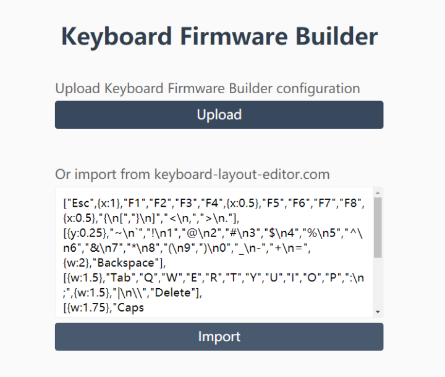The image size is (445, 377).
Task: Click the Keyboard Firmware Builder heading
Action: 219,36
